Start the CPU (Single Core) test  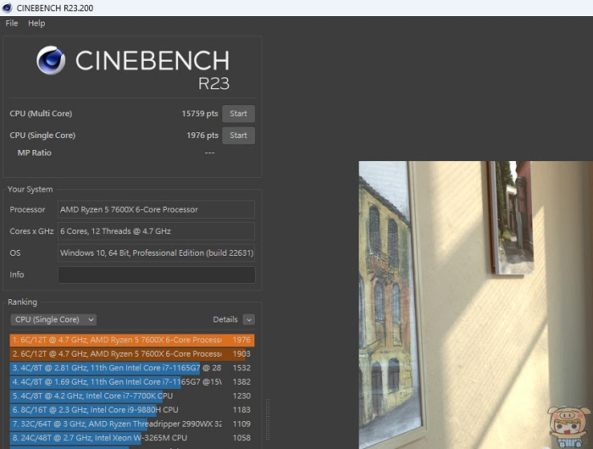point(238,136)
